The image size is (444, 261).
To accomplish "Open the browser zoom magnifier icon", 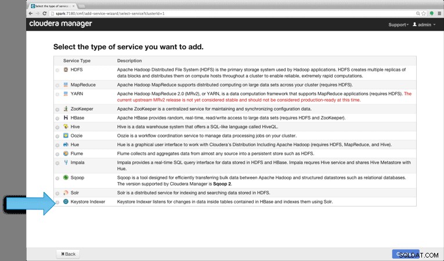I will pos(418,13).
